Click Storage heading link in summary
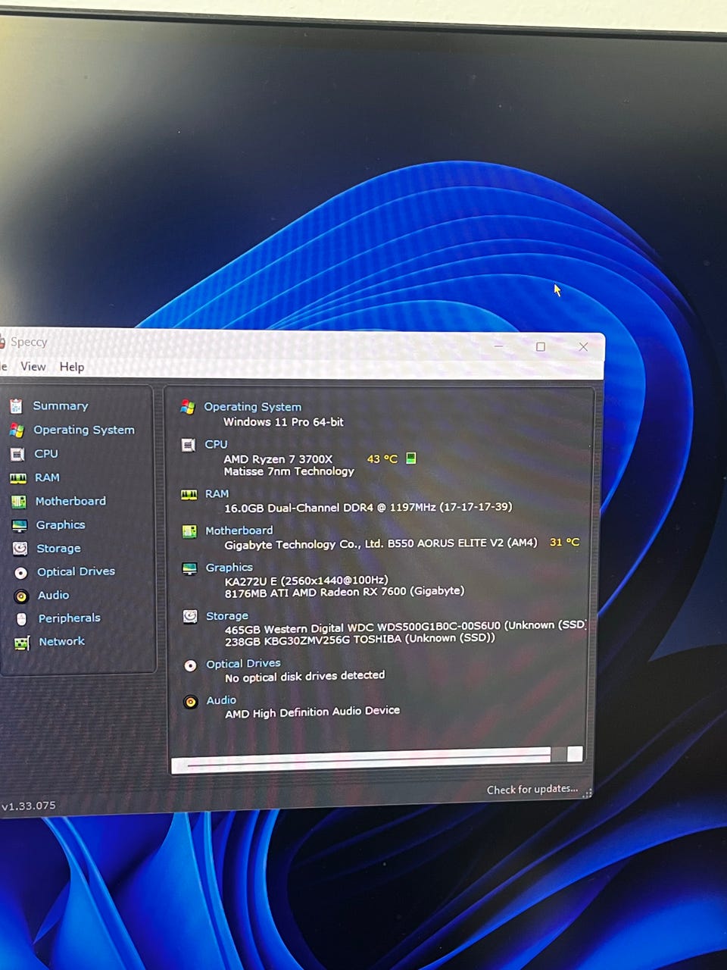Image resolution: width=727 pixels, height=970 pixels. (226, 616)
